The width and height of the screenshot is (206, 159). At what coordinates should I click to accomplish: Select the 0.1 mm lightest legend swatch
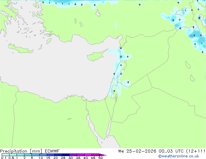click(x=6, y=155)
